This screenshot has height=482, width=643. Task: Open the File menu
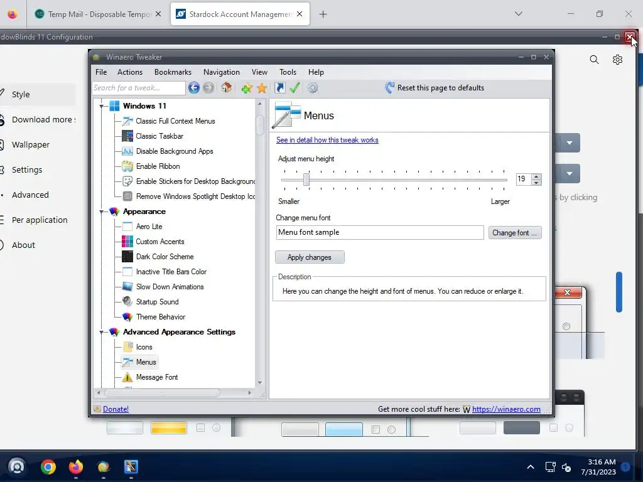click(101, 72)
